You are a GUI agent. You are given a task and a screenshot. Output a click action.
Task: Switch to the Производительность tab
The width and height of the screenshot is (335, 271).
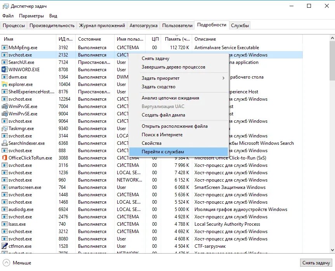pyautogui.click(x=52, y=26)
